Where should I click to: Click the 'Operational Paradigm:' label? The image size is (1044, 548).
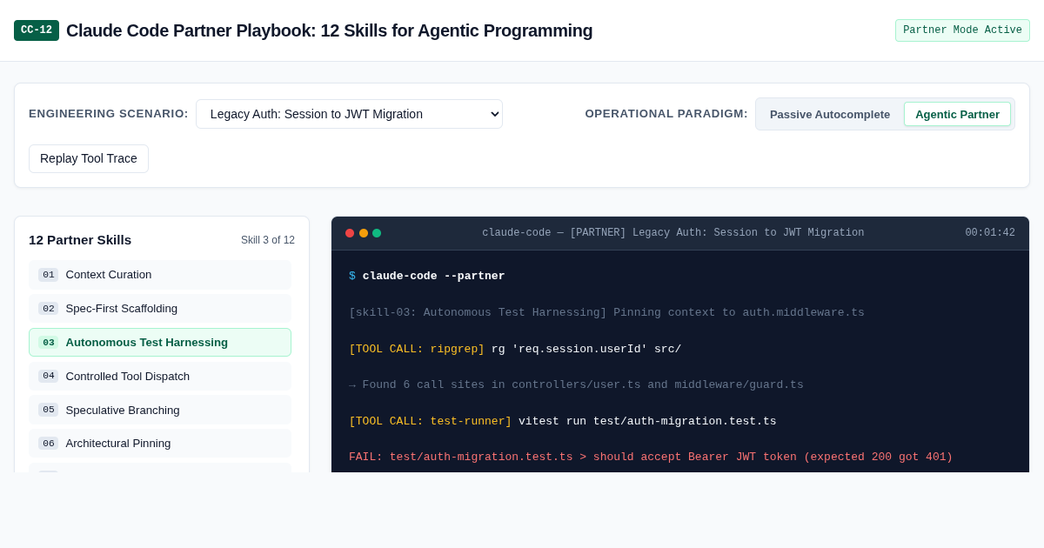pos(666,114)
